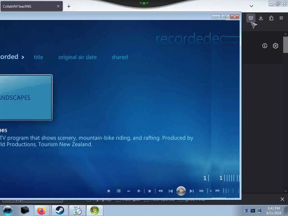Screen dimensions: 288x216
Task: Sort recordings by title
Action: tap(38, 57)
